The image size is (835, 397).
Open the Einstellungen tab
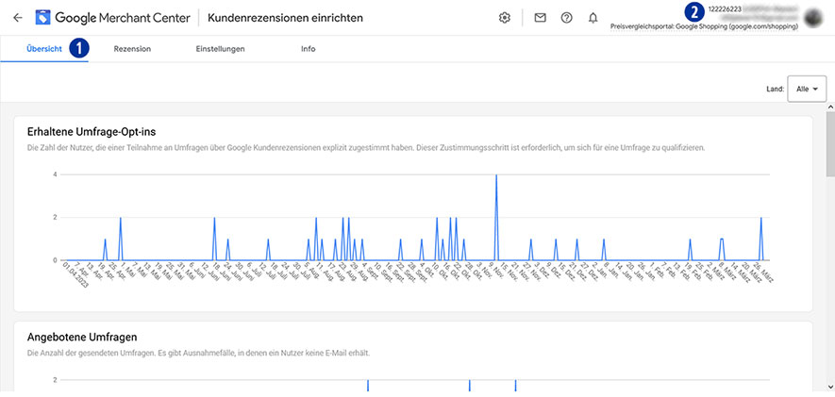[x=220, y=49]
